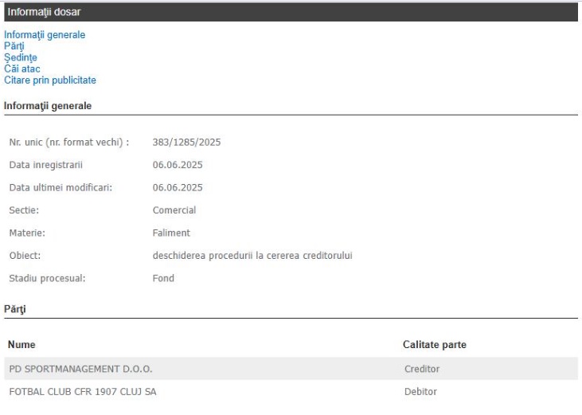Click the Sectie label
The image size is (582, 415).
pyautogui.click(x=24, y=210)
